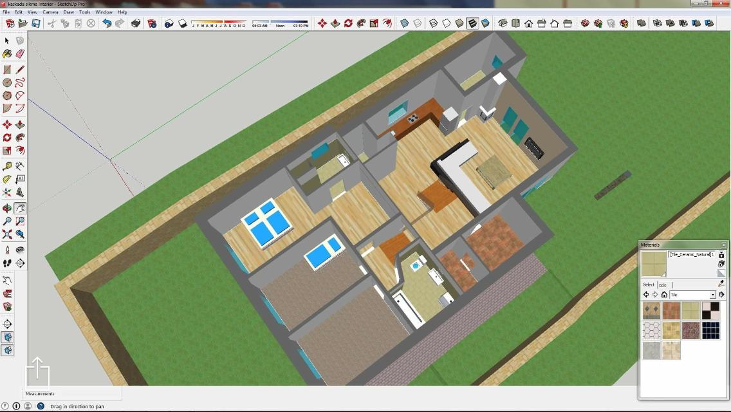
Task: Open the Camera menu
Action: click(50, 12)
